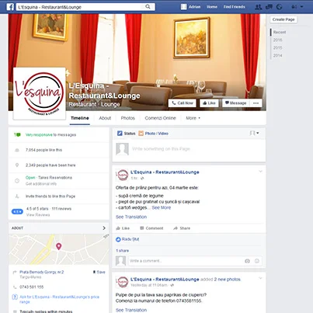
Task: Open the Comenzi Online tab
Action: (x=160, y=118)
